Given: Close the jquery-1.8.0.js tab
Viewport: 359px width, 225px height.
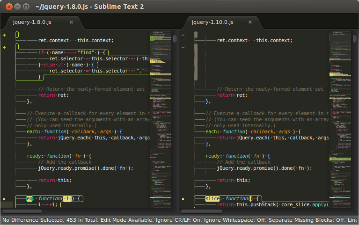Looking at the screenshot, I should 71,22.
